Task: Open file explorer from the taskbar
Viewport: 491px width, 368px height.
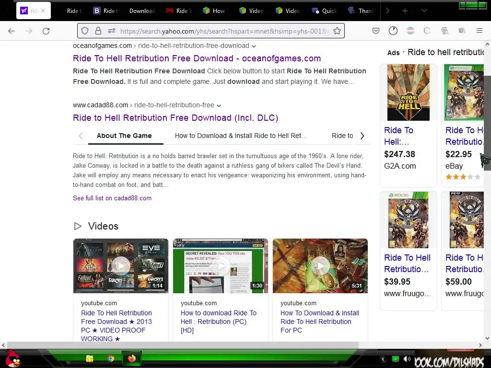Action: (x=90, y=358)
